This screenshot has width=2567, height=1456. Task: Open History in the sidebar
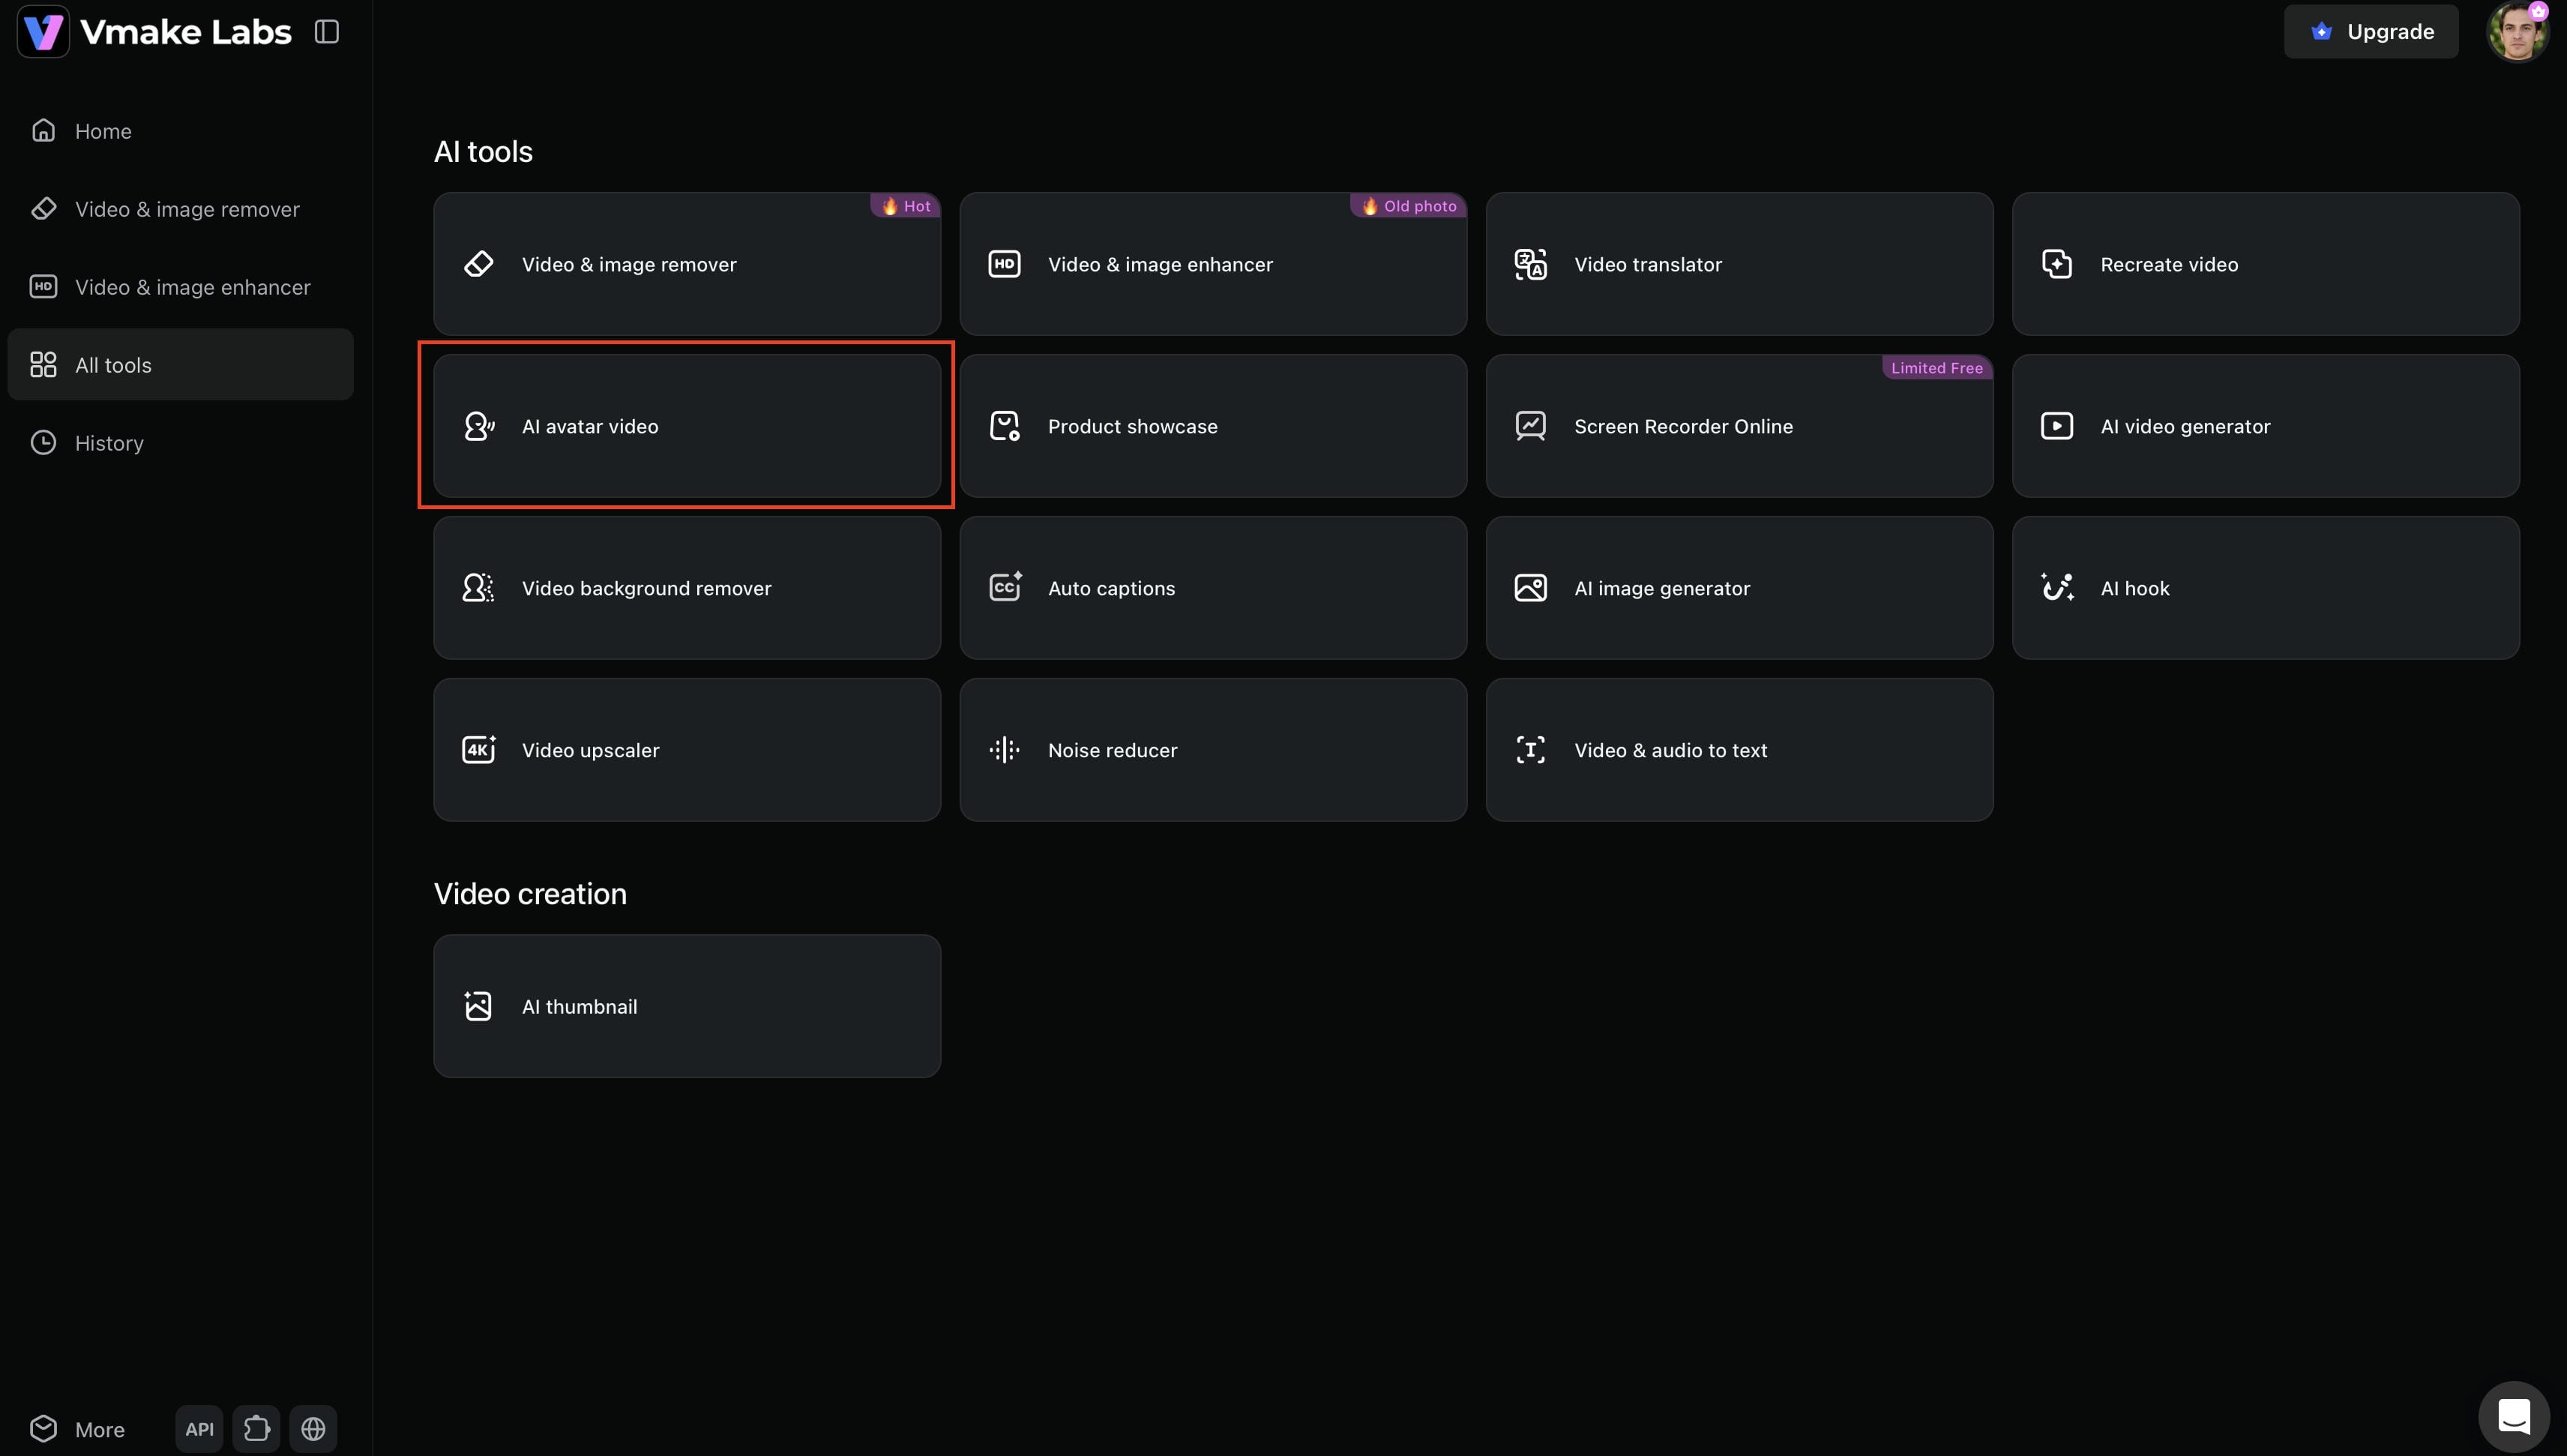point(180,443)
